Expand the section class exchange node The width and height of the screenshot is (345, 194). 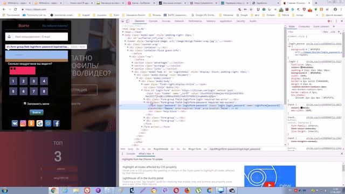[x=133, y=66]
